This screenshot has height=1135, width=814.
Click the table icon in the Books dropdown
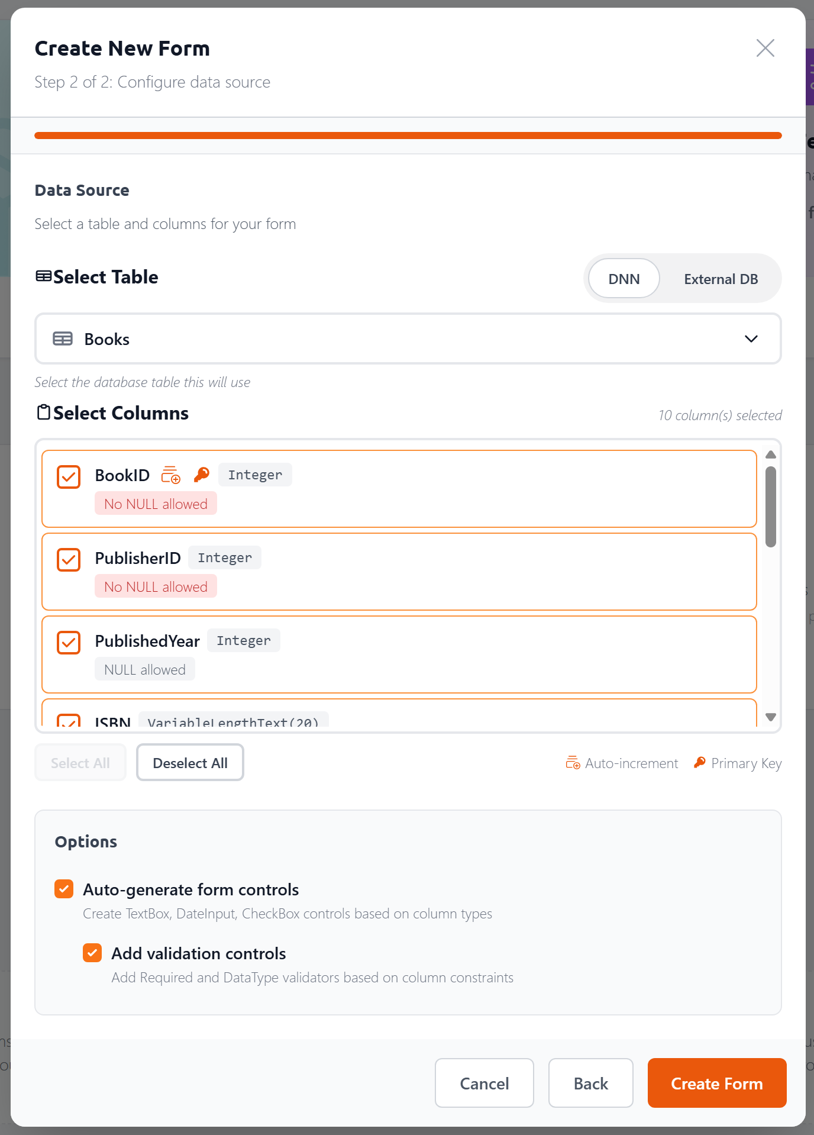[63, 339]
